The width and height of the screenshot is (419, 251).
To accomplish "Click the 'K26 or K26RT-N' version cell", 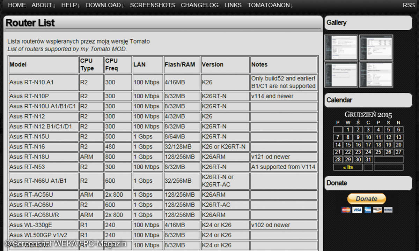I will (x=225, y=147).
